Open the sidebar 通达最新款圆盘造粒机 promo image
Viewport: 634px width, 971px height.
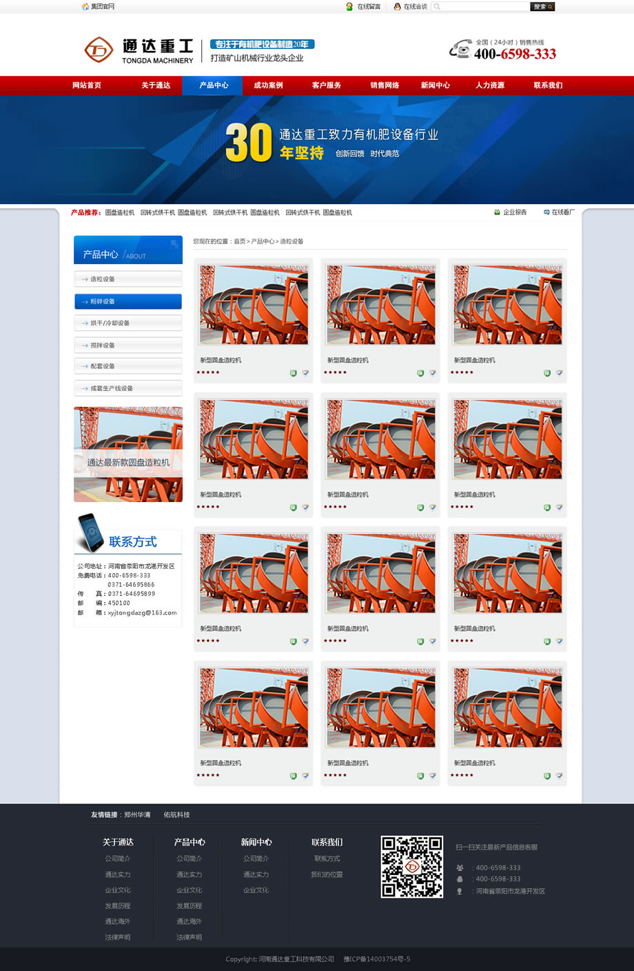tap(128, 454)
